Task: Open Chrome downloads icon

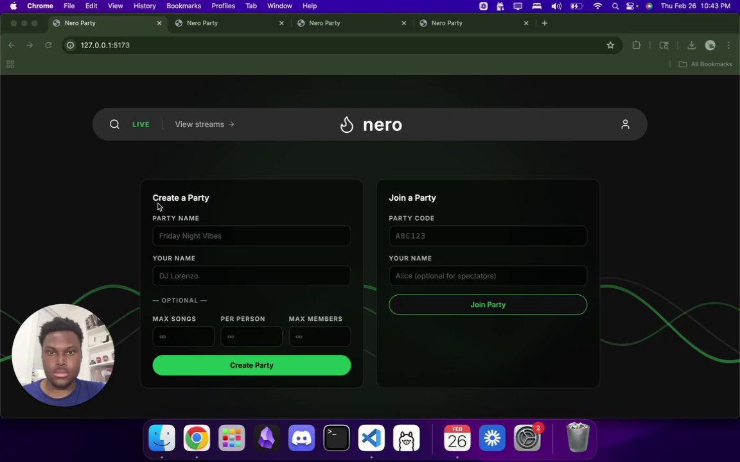Action: coord(691,46)
